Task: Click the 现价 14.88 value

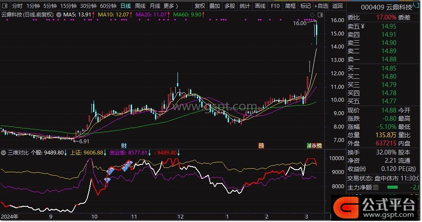Action: [389, 110]
